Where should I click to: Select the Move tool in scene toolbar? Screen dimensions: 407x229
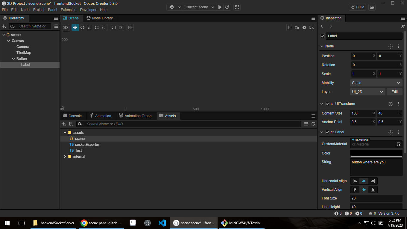point(75,27)
